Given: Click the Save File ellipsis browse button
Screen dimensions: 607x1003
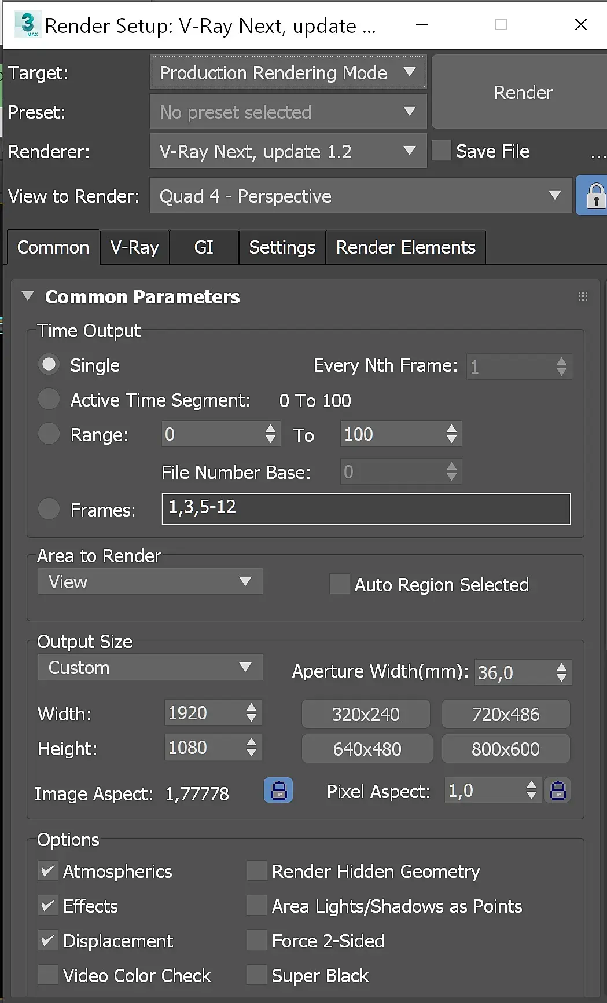Looking at the screenshot, I should pos(598,152).
